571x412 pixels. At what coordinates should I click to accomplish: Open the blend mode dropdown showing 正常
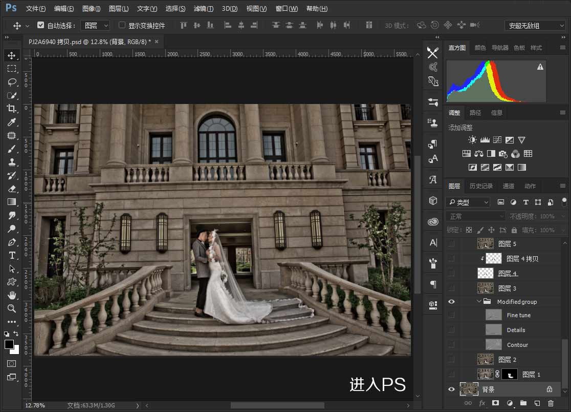click(475, 216)
